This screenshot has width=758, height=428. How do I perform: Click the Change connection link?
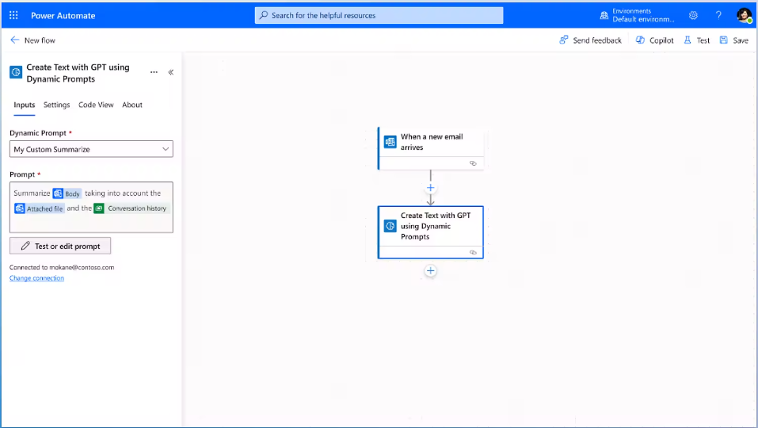(36, 278)
